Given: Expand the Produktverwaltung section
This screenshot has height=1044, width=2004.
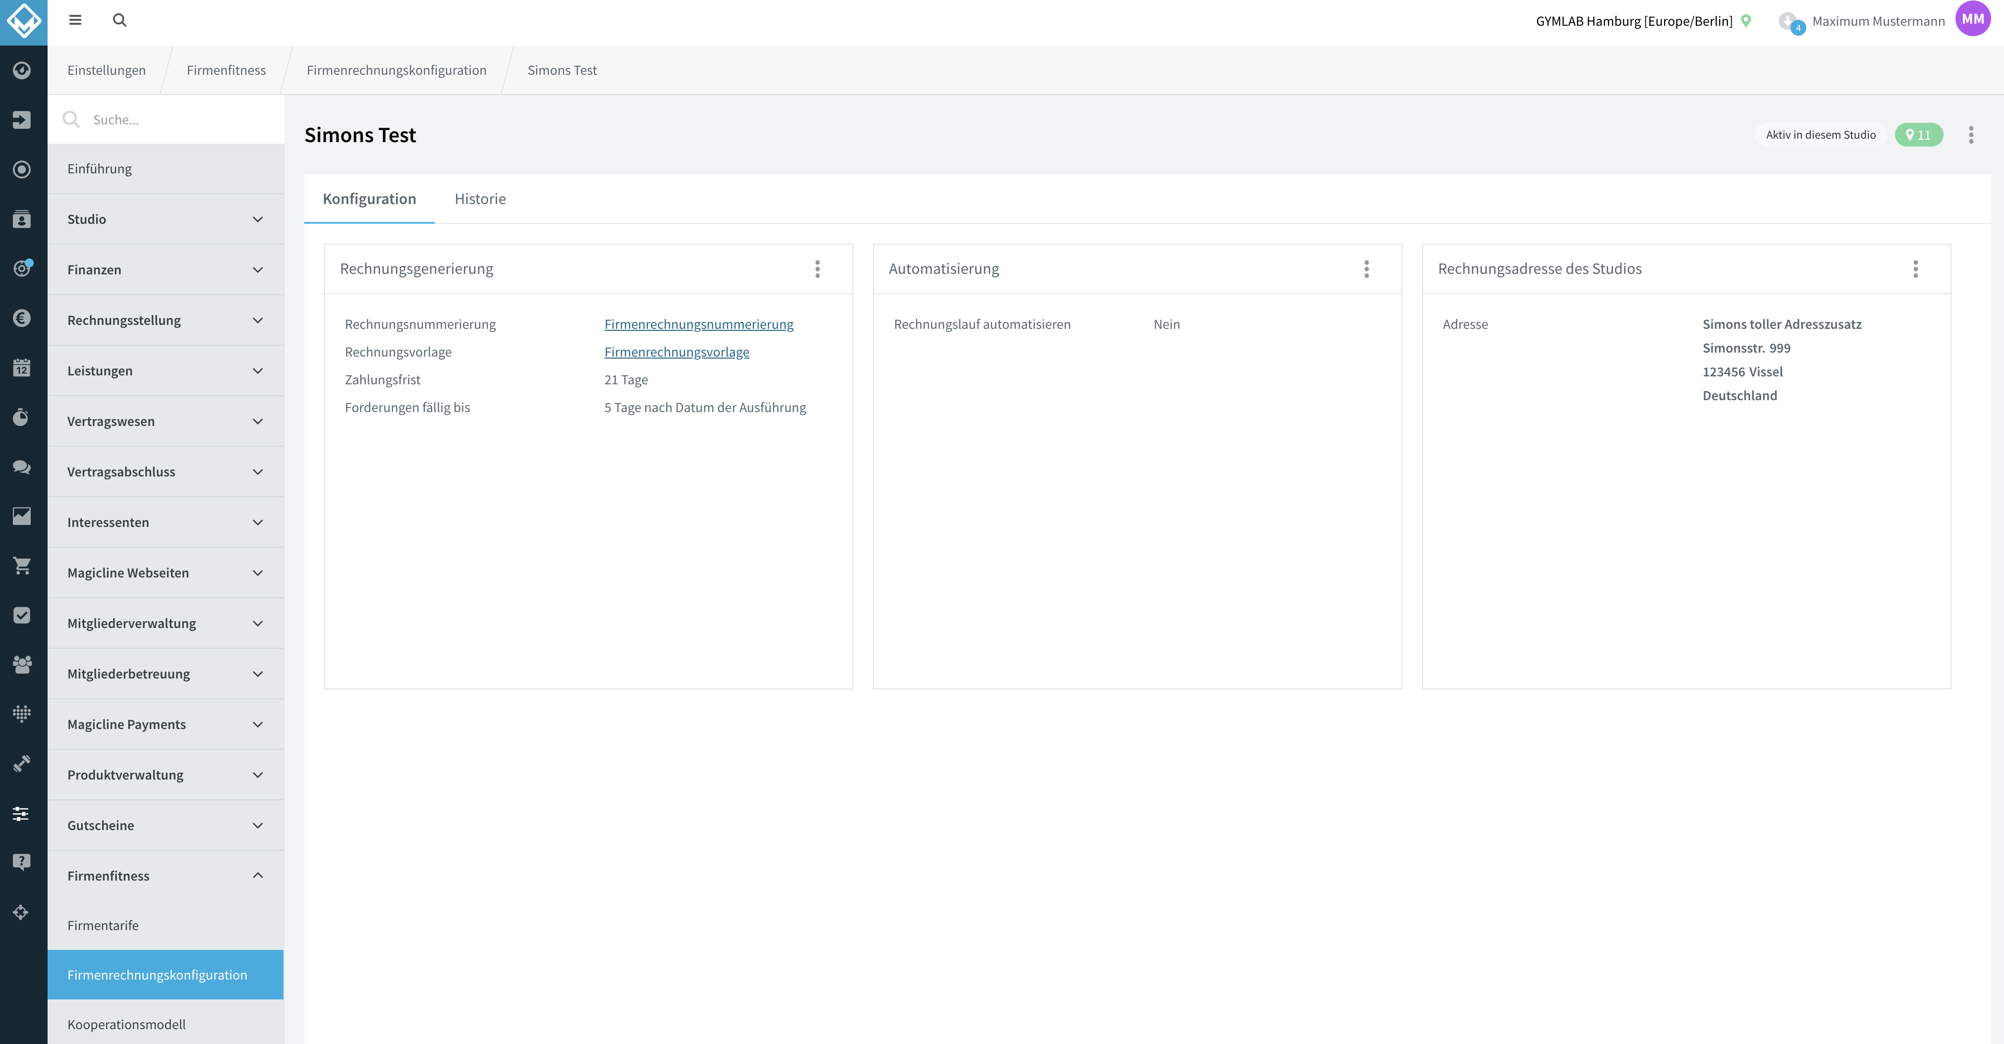Looking at the screenshot, I should tap(166, 775).
